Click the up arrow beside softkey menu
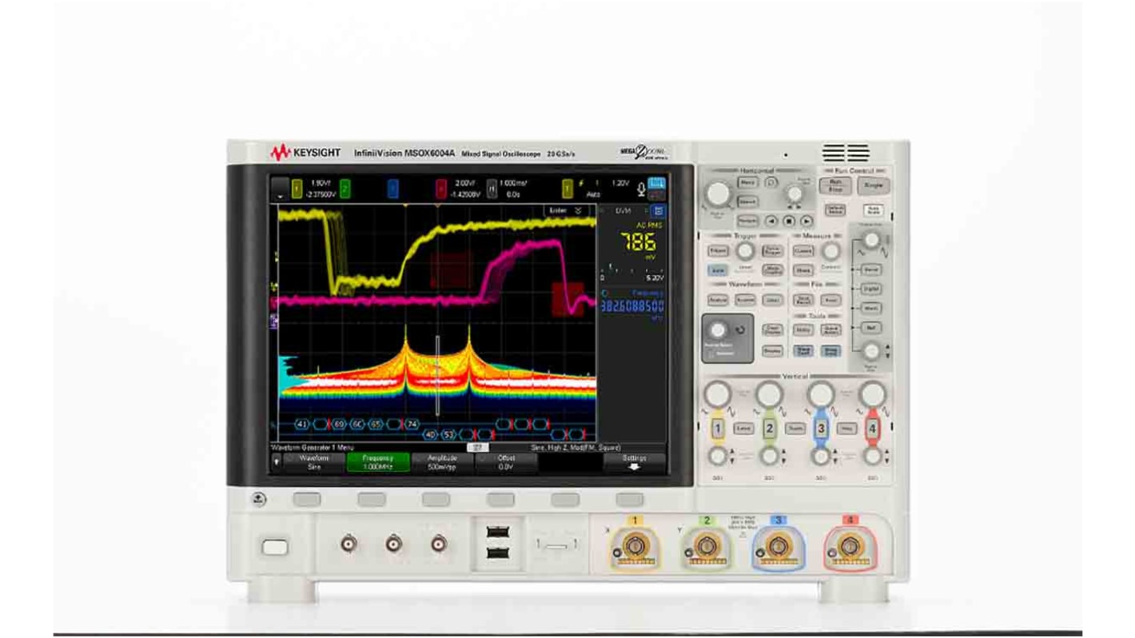The width and height of the screenshot is (1135, 638). click(x=277, y=462)
